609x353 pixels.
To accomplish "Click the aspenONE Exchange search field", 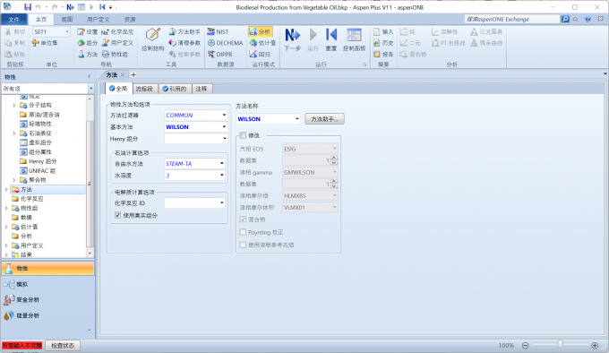I will click(512, 19).
